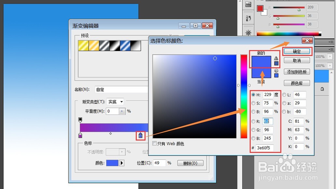The width and height of the screenshot is (336, 189).
Task: Select the H hue radio button
Action: (253, 95)
